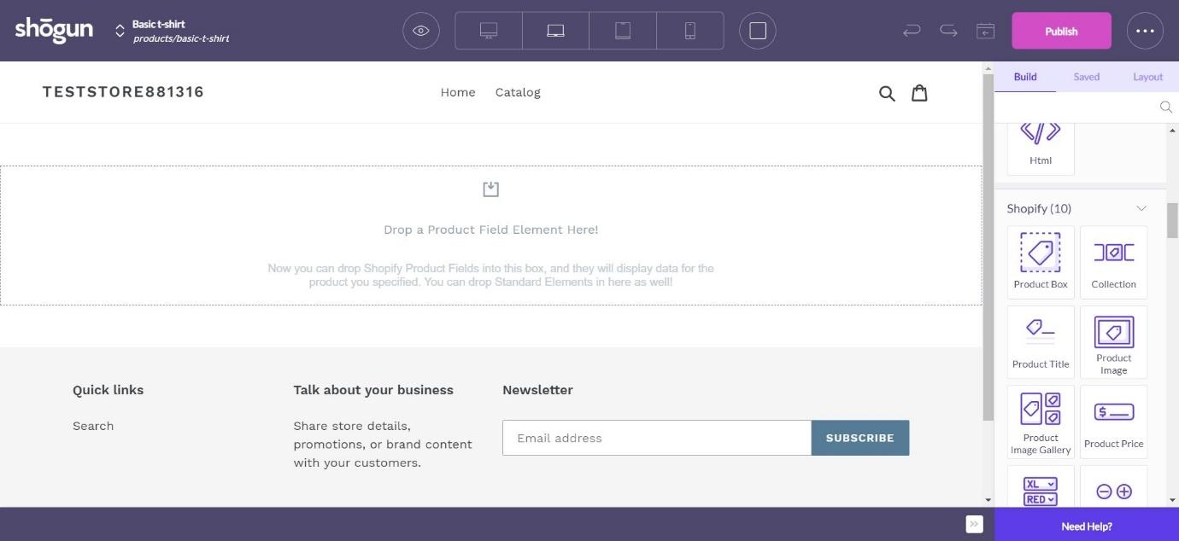
Task: Select the Collection element
Action: pyautogui.click(x=1114, y=262)
